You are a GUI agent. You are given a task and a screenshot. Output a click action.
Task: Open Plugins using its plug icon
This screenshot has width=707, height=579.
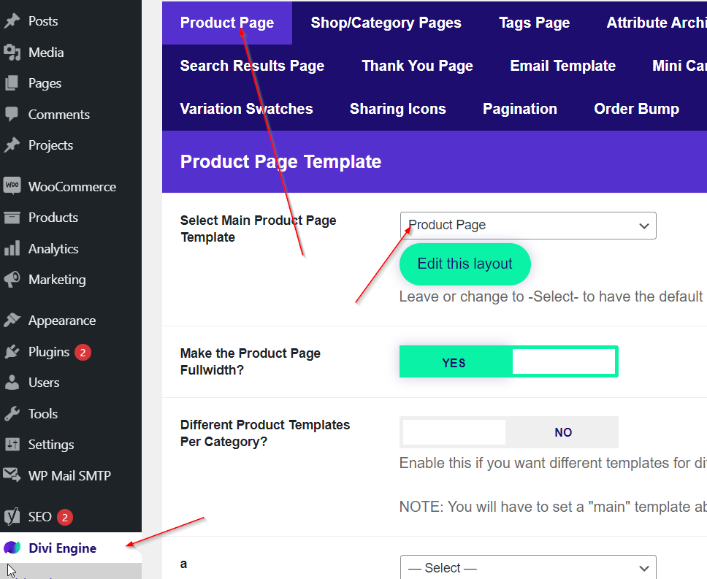12,352
